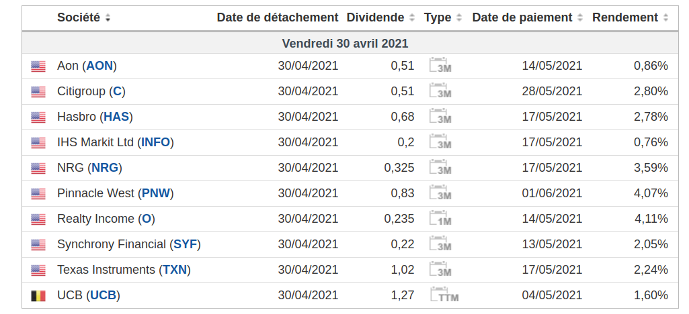Viewport: 689px width, 314px height.
Task: Open the INFO ticker link
Action: point(155,142)
